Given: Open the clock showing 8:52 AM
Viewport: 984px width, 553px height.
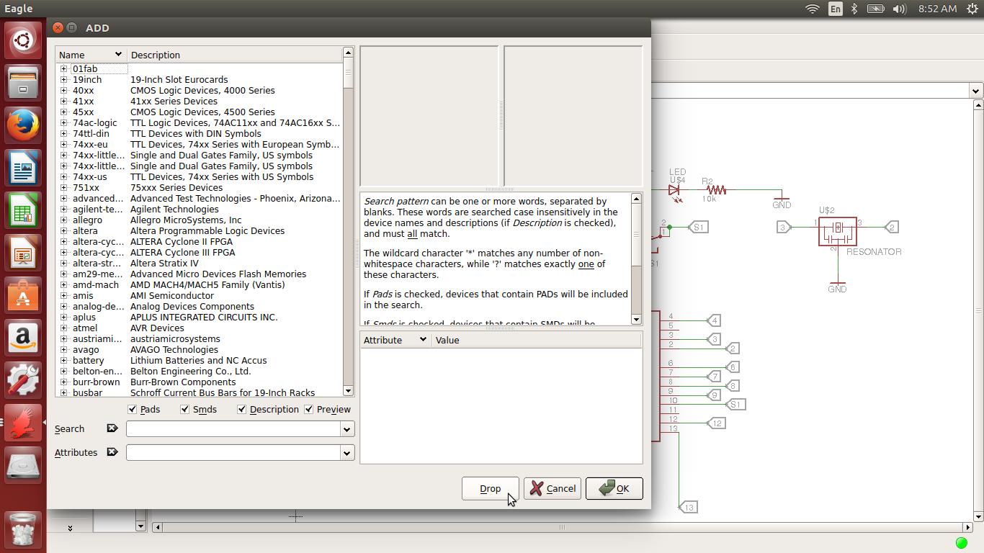Looking at the screenshot, I should click(937, 9).
